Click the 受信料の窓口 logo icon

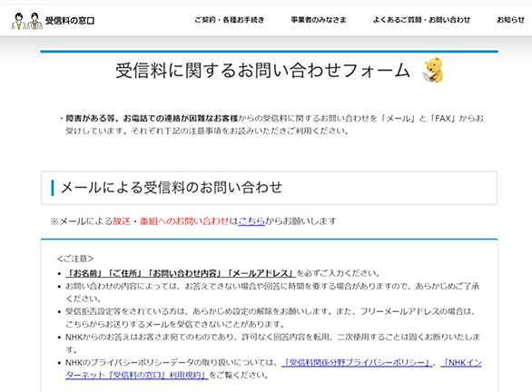[x=27, y=21]
